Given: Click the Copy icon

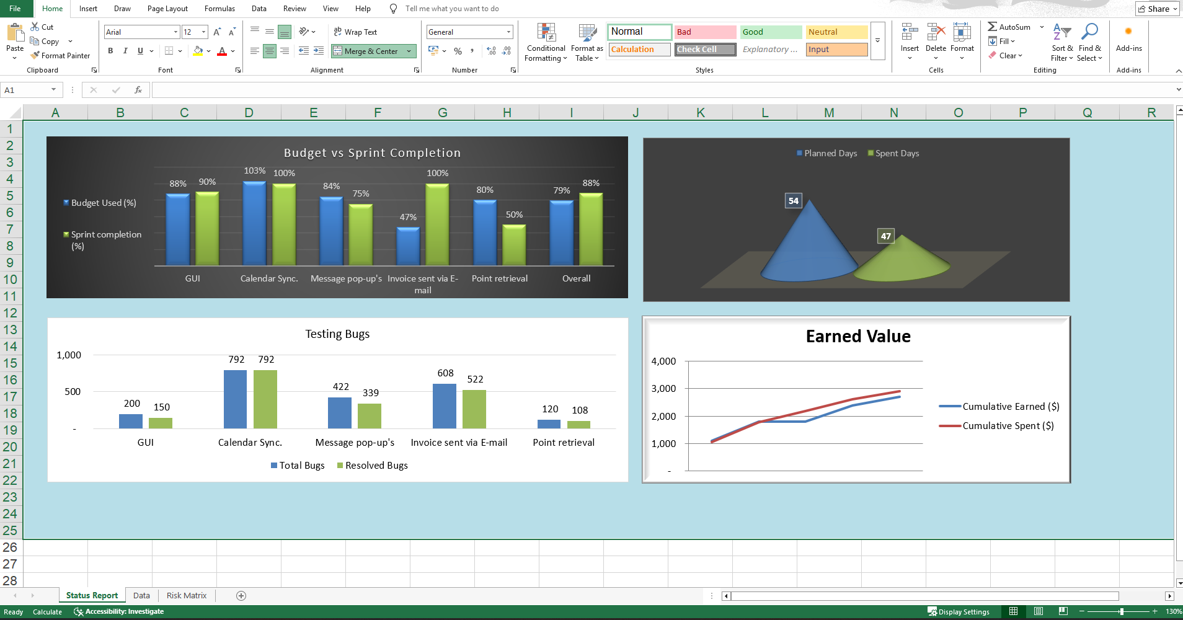Looking at the screenshot, I should pos(35,41).
